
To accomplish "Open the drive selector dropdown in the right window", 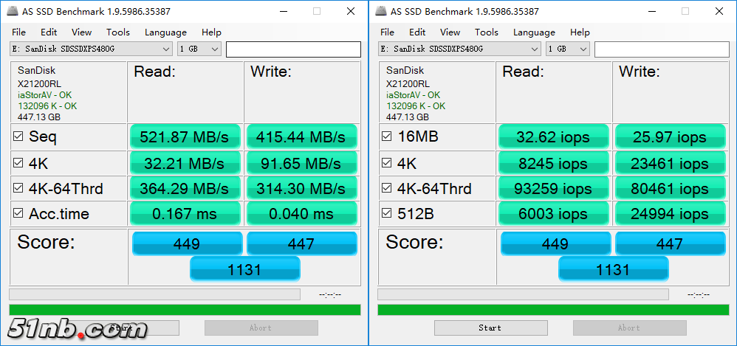I will pyautogui.click(x=534, y=49).
